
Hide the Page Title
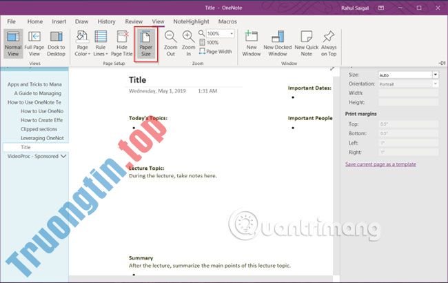click(x=122, y=43)
